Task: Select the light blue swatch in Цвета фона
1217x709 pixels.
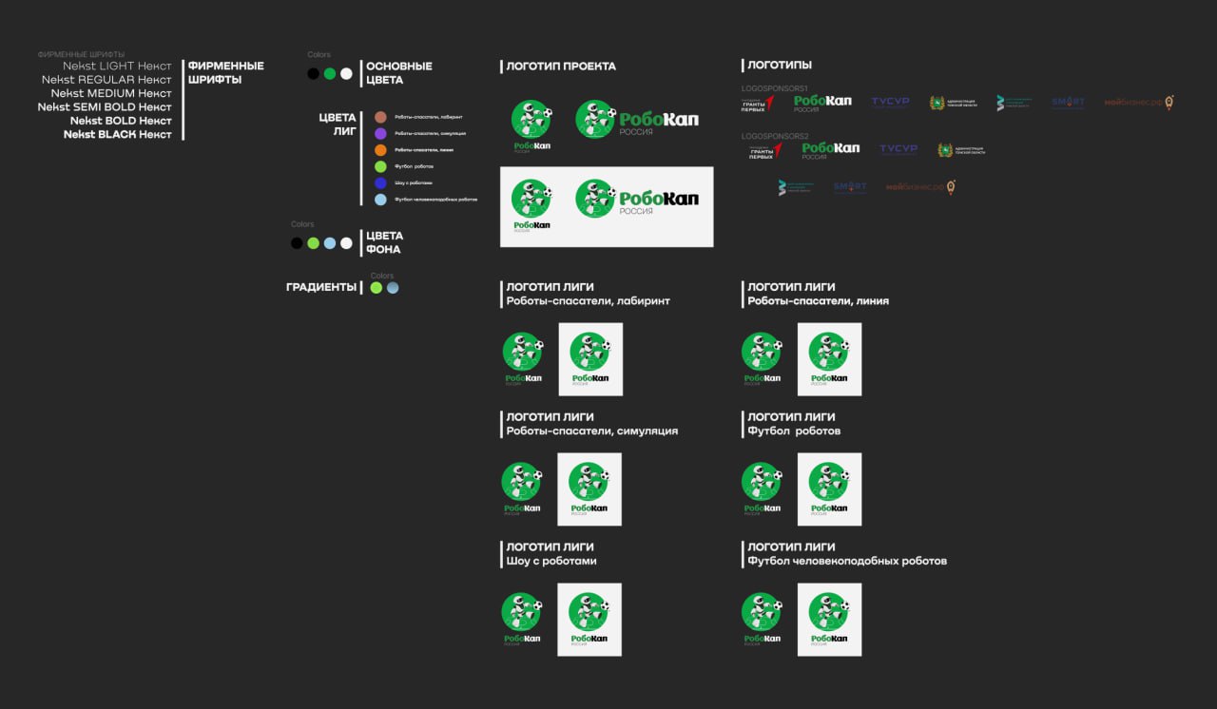Action: pyautogui.click(x=330, y=243)
